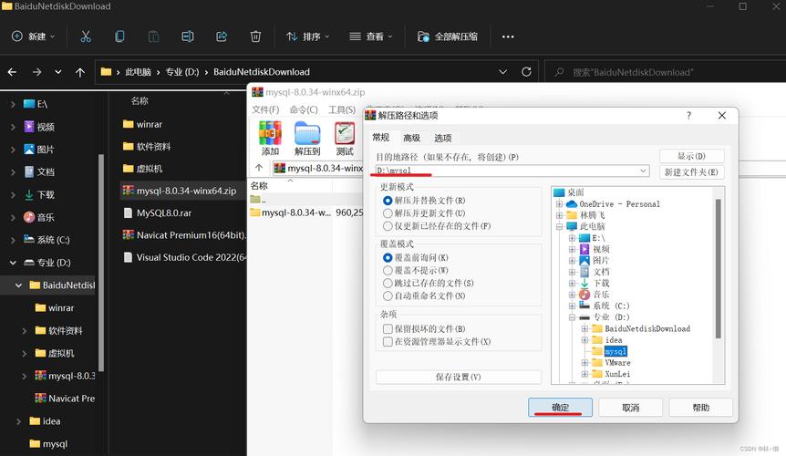Click 确定 to confirm extraction

[560, 408]
